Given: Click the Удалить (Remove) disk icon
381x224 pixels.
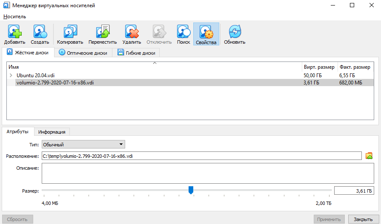Looking at the screenshot, I should 132,31.
